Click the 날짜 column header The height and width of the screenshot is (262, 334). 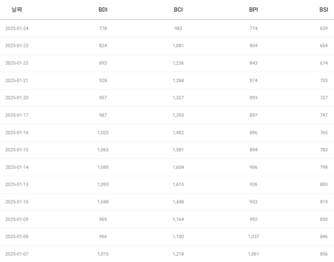17,9
